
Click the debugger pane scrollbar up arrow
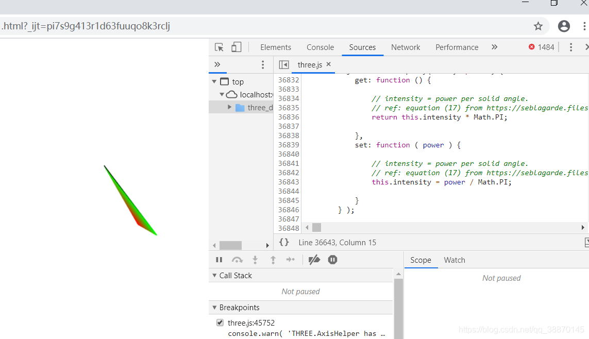point(398,274)
